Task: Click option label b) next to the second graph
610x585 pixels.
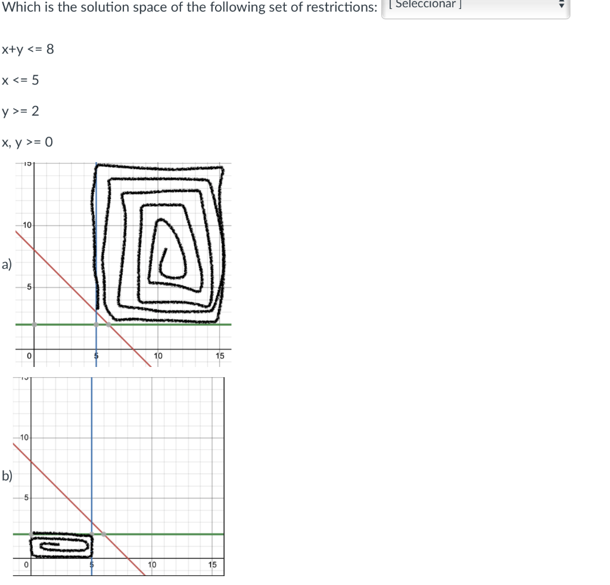Action: 5,477
